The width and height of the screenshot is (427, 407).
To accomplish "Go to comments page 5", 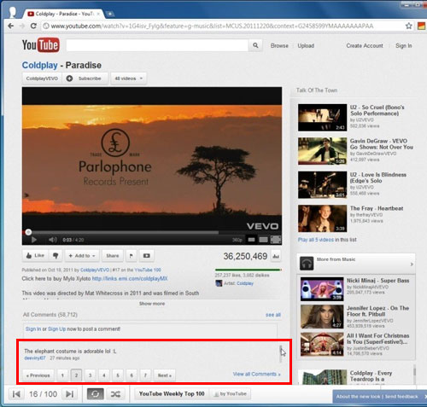I will [118, 375].
